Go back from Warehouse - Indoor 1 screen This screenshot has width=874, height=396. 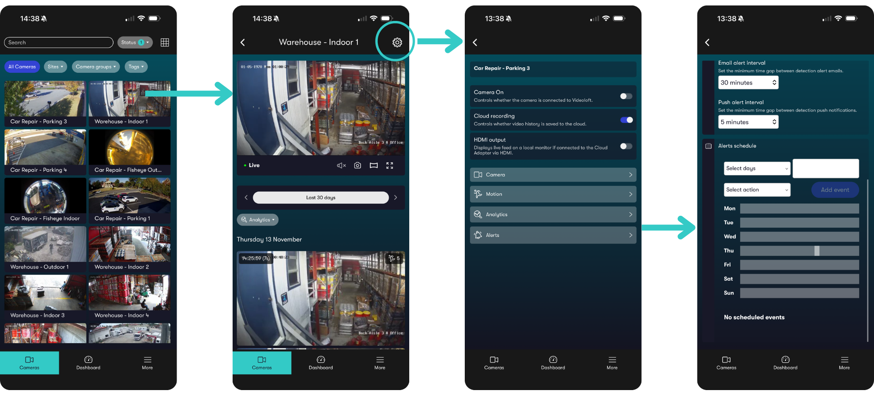[x=243, y=42]
